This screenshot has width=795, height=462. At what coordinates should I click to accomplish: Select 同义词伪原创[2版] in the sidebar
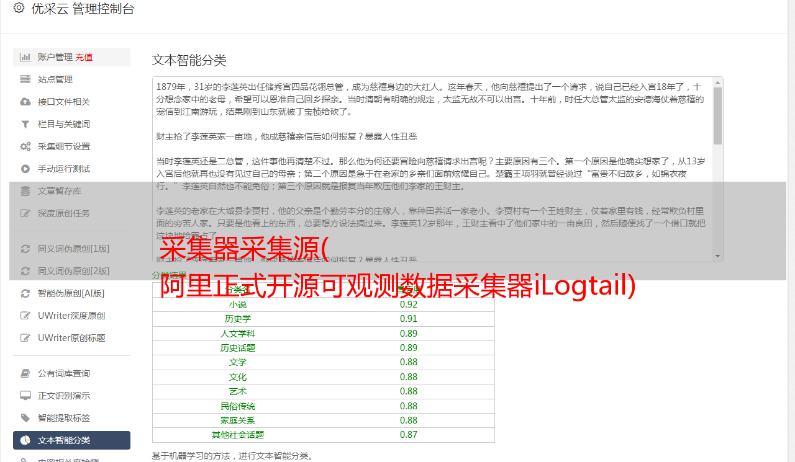[71, 271]
